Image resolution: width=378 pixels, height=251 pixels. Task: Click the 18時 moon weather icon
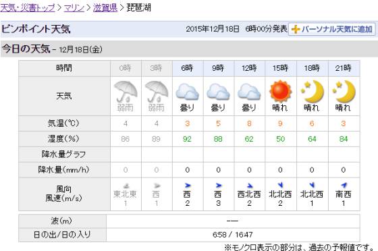coord(312,92)
